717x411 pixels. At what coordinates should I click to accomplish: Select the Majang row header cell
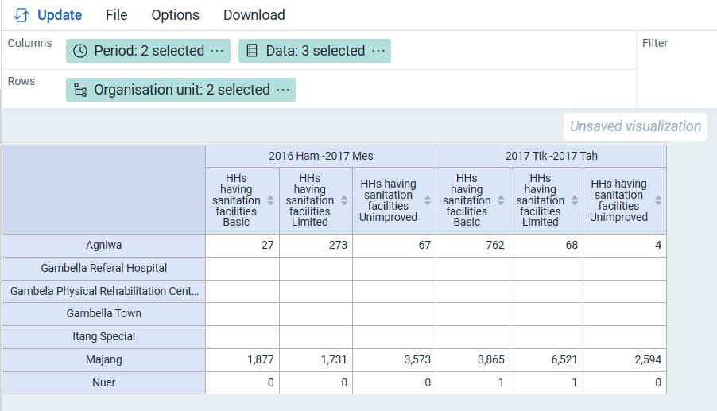coord(103,359)
